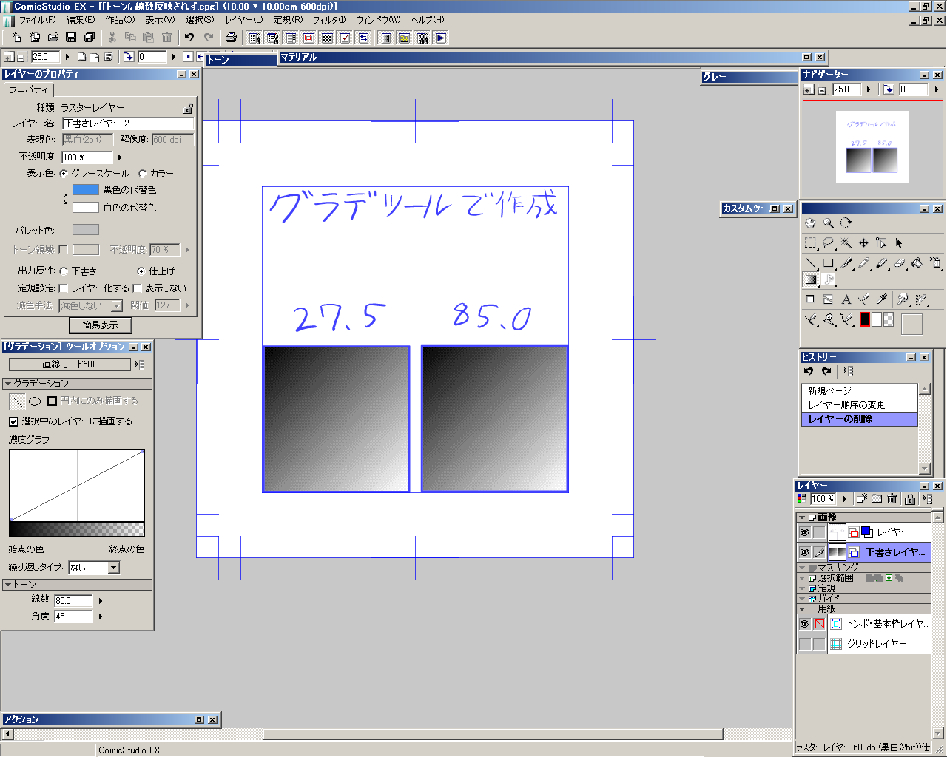Open the レイヤー menu

(243, 20)
